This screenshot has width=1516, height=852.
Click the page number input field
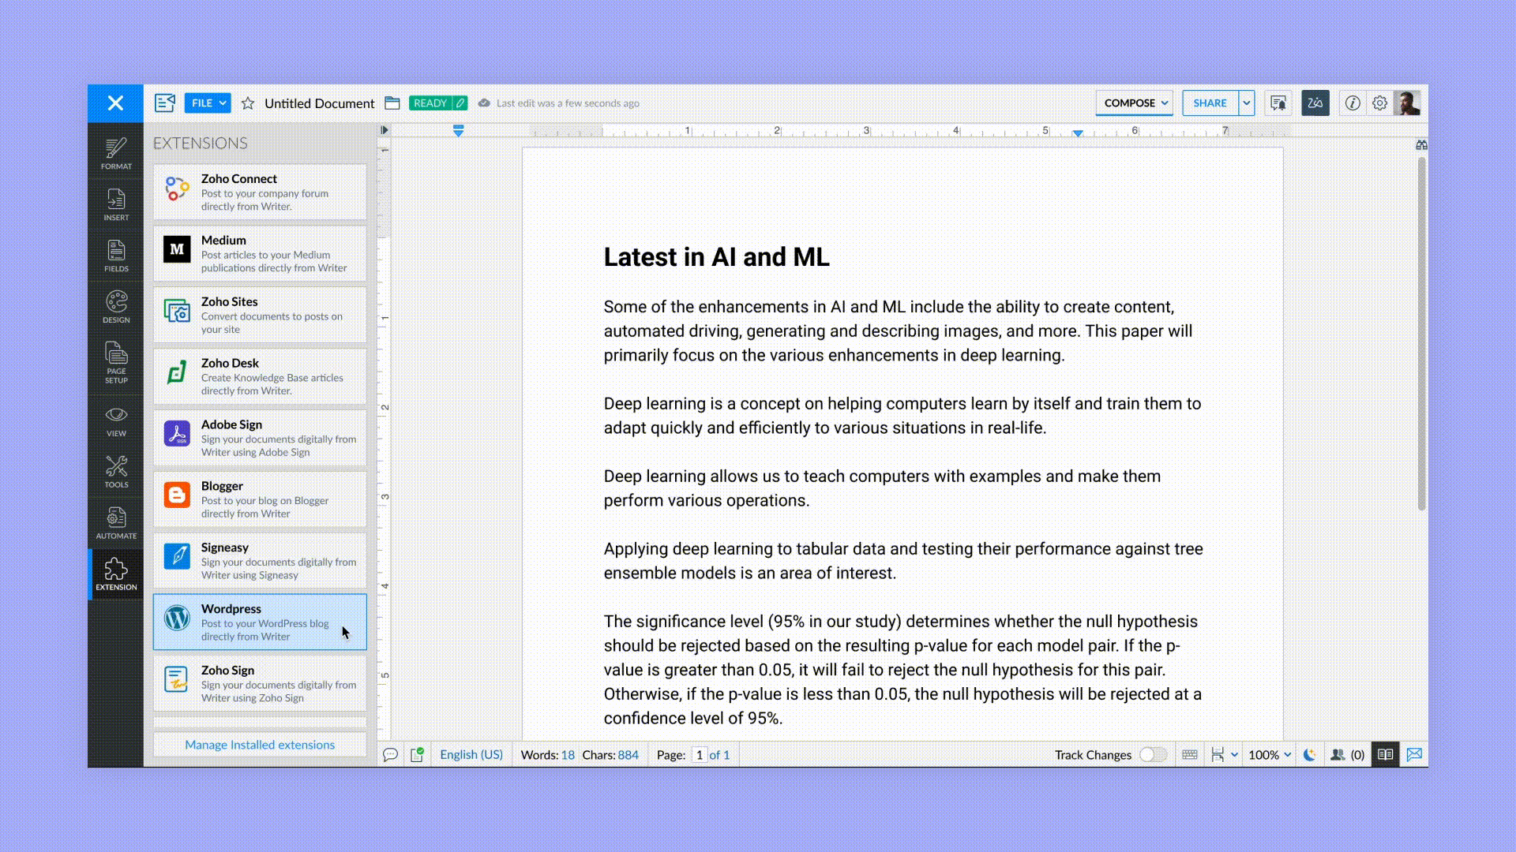click(699, 755)
